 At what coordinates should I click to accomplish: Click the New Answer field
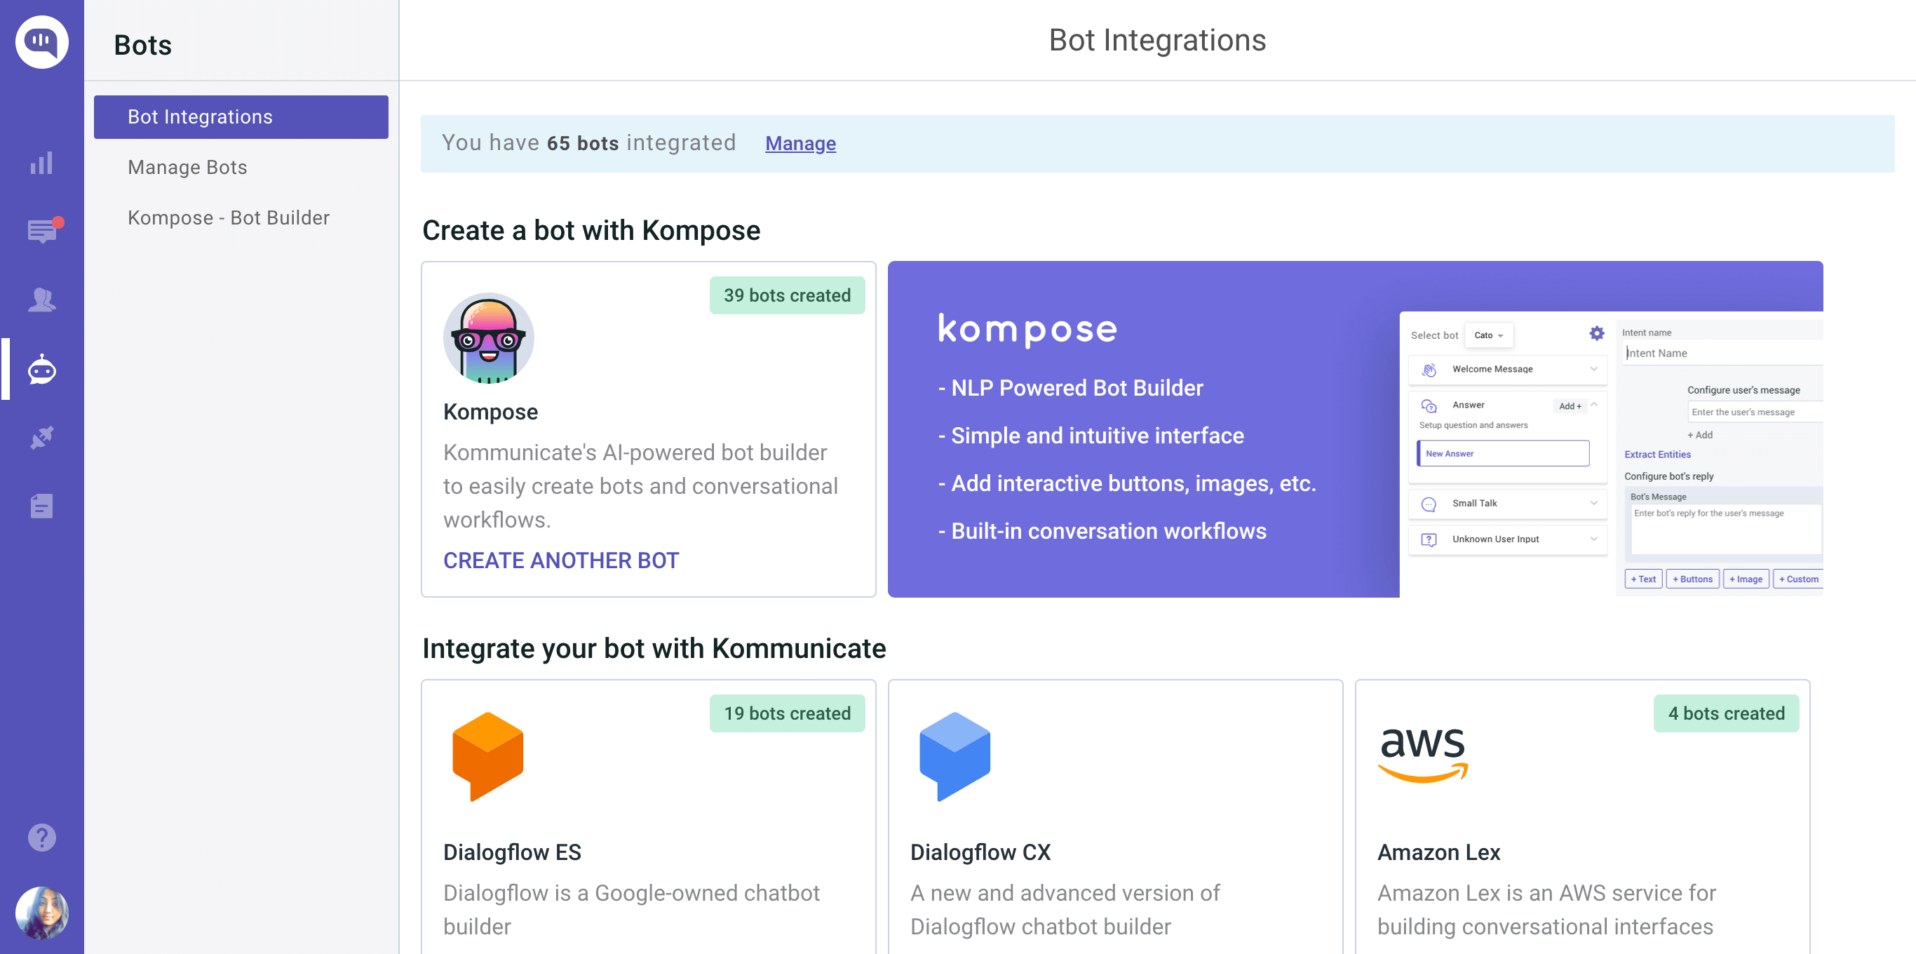click(1502, 453)
